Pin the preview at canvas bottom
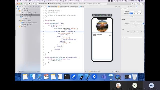Screen dimensions: 160x90 85,72
